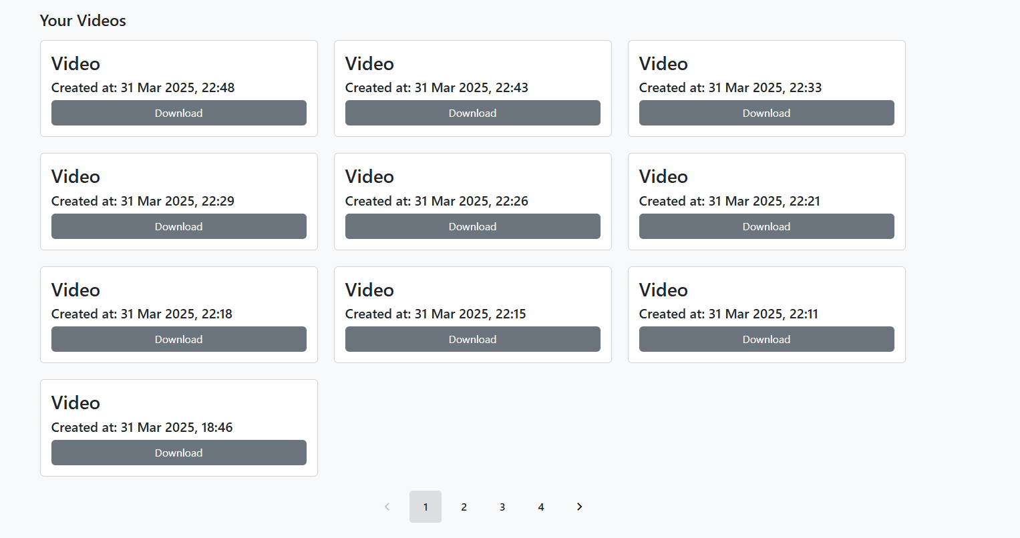1020x538 pixels.
Task: Select the highlighted page 1 button
Action: point(426,507)
